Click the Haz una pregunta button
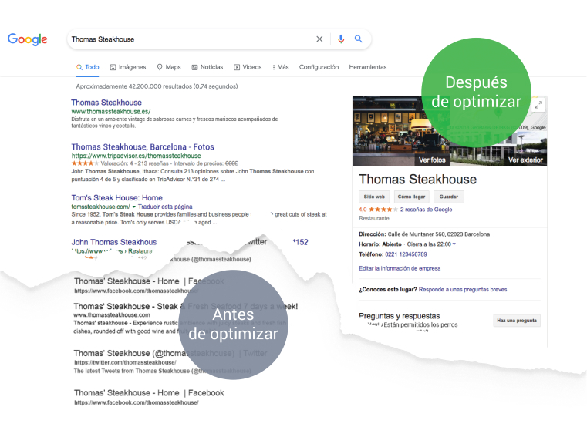This screenshot has width=587, height=427. [x=517, y=321]
